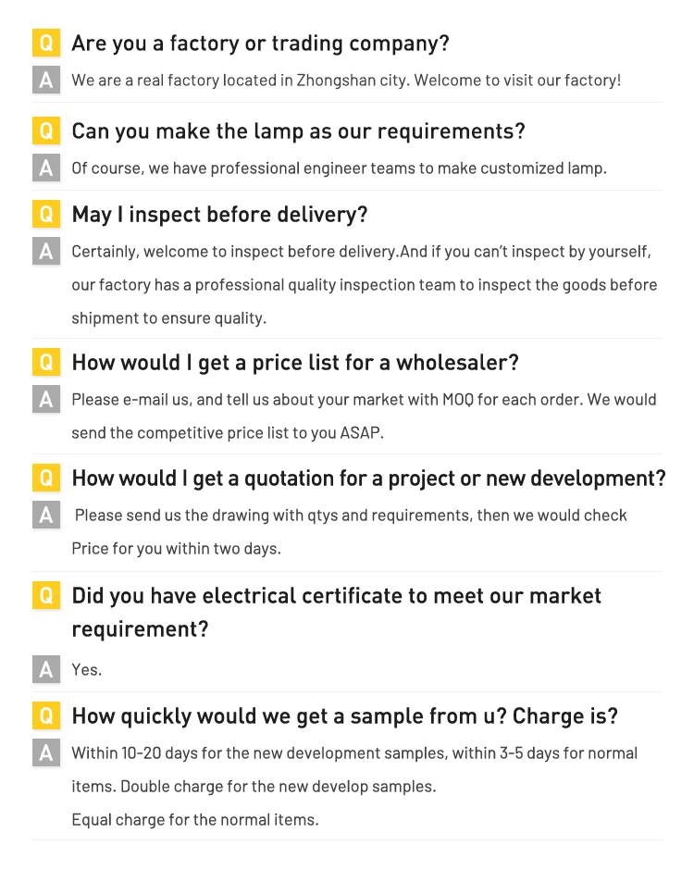
Task: Click the Q icon beside inspect before delivery
Action: pos(46,214)
